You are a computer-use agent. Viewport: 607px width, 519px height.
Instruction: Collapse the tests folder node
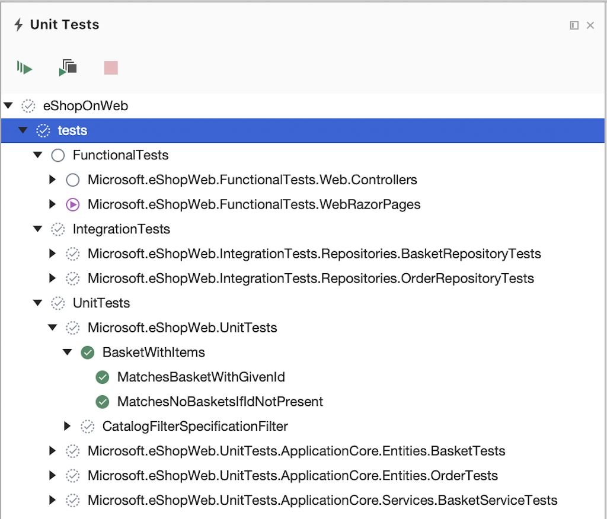[x=23, y=130]
